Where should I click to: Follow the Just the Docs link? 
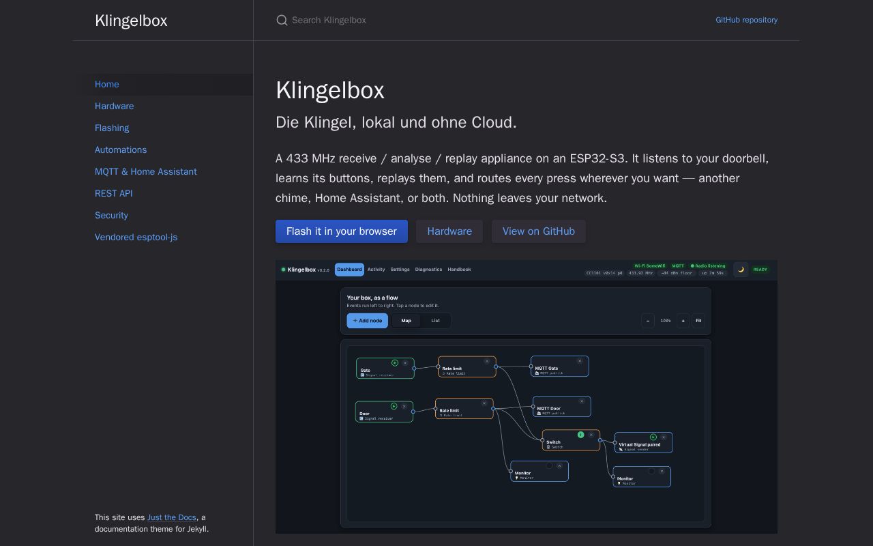pos(172,517)
